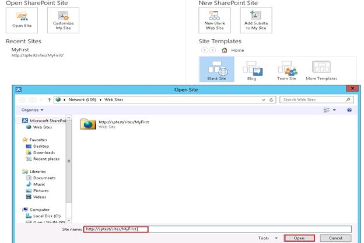Click the Site name input field

pyautogui.click(x=218, y=230)
